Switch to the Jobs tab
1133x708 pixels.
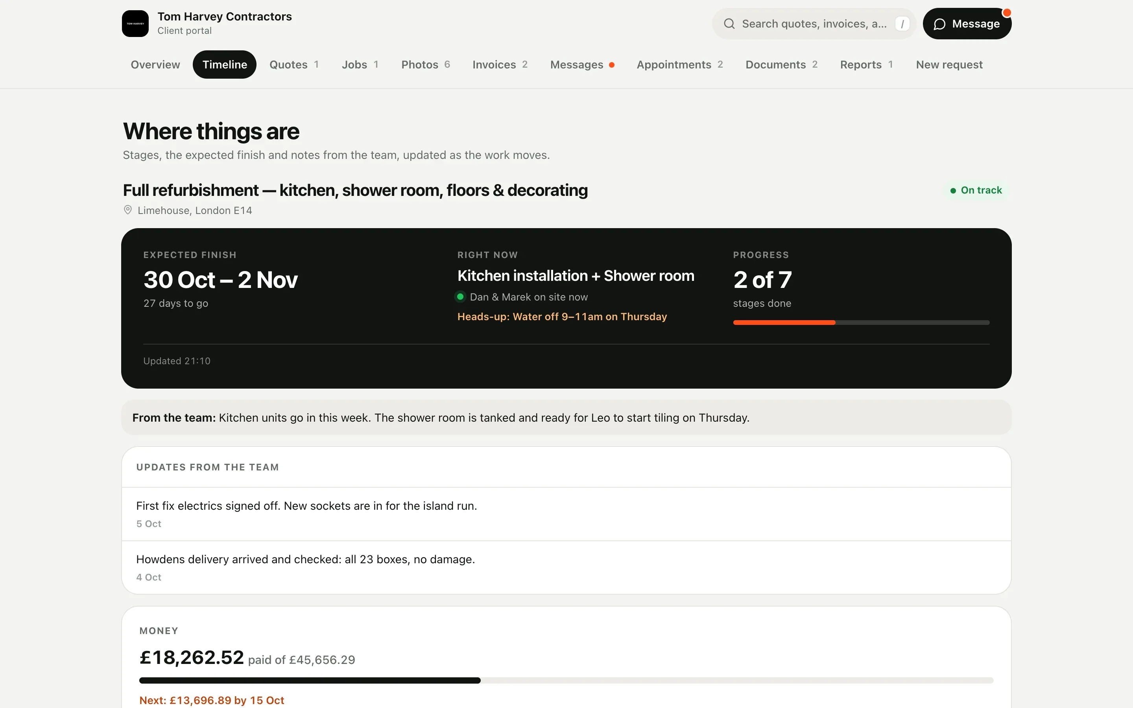point(360,65)
